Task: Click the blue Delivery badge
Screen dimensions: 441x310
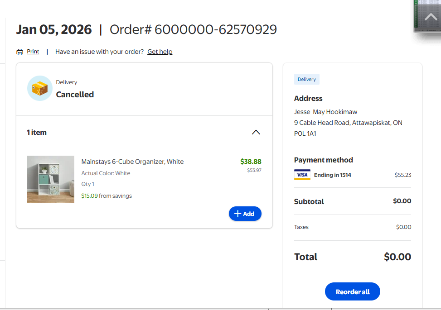Action: pos(307,80)
